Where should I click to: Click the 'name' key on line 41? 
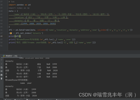pyautogui.click(x=17, y=14)
